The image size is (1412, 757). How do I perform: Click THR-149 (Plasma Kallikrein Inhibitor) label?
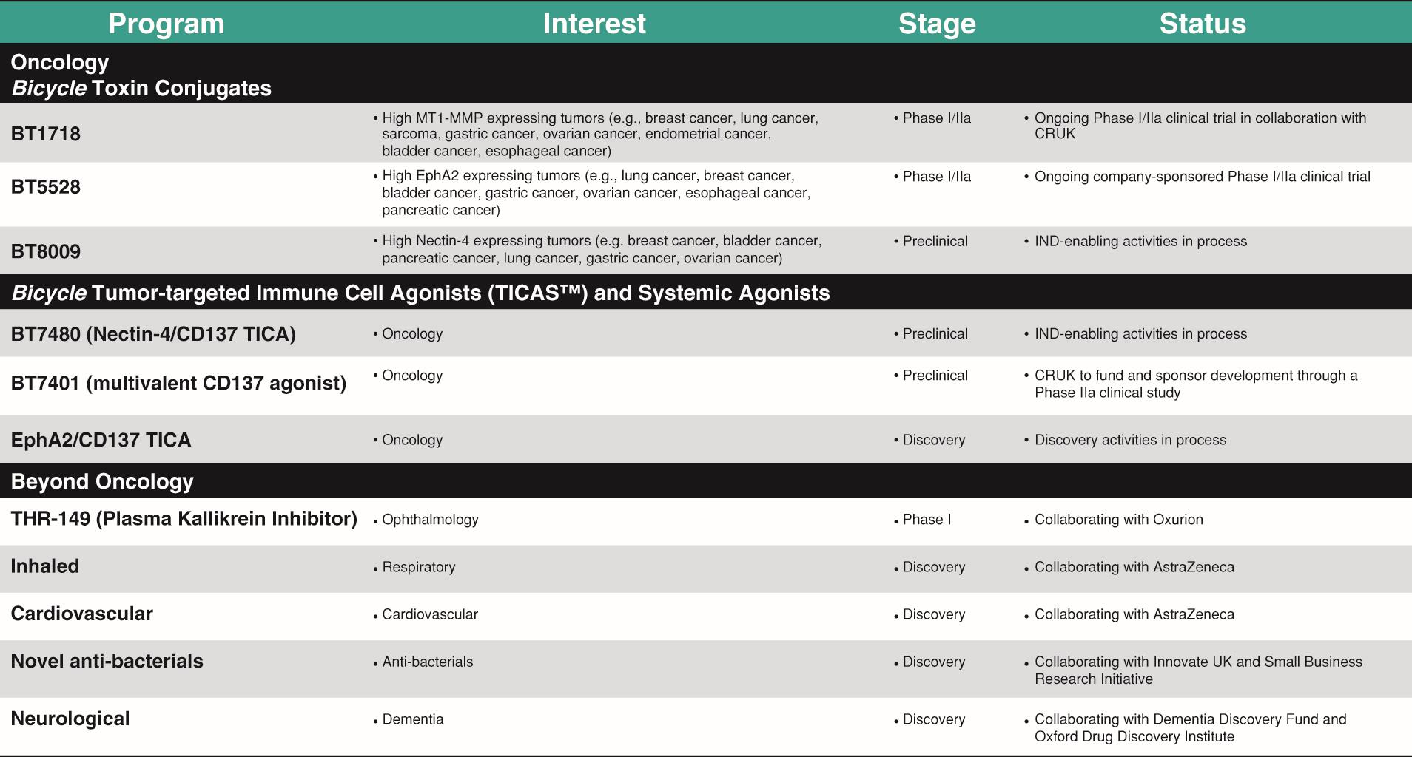pyautogui.click(x=184, y=519)
